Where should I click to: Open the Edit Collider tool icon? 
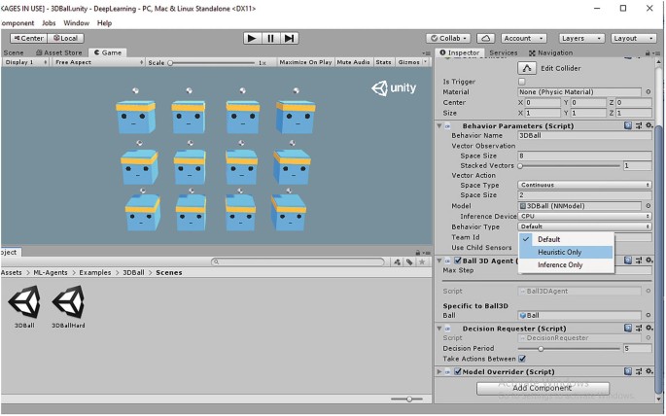point(527,68)
